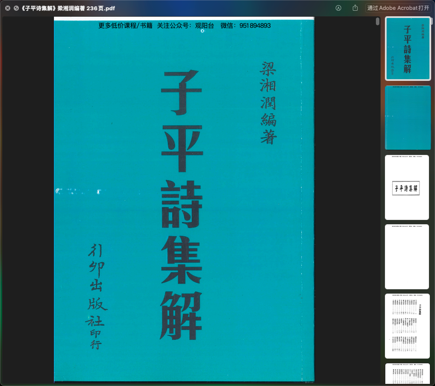Screen dimensions: 435x386
Task: Open the file with Adobe Acrobat
Action: (x=398, y=8)
